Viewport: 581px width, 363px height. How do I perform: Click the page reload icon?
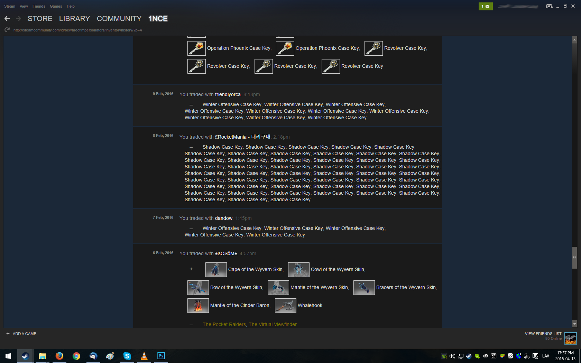pos(7,30)
